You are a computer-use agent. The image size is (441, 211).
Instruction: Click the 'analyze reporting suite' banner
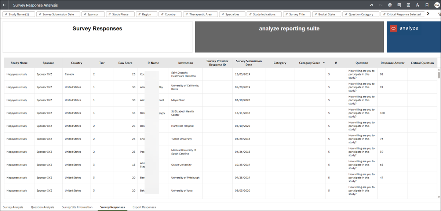coord(289,37)
